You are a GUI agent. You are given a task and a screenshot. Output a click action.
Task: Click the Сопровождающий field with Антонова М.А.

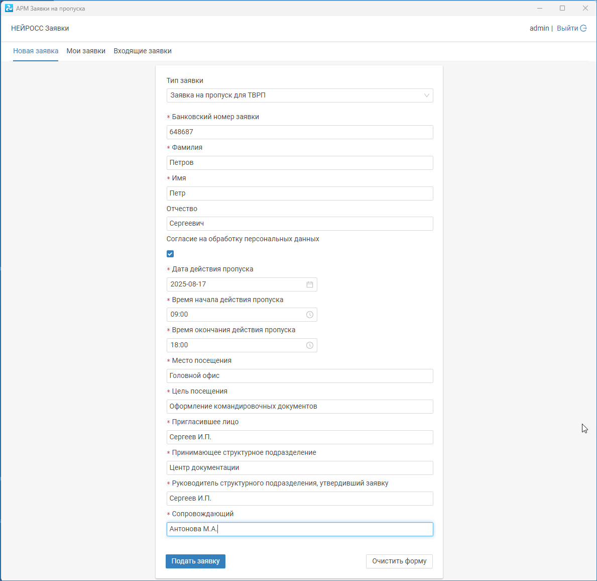tap(299, 529)
